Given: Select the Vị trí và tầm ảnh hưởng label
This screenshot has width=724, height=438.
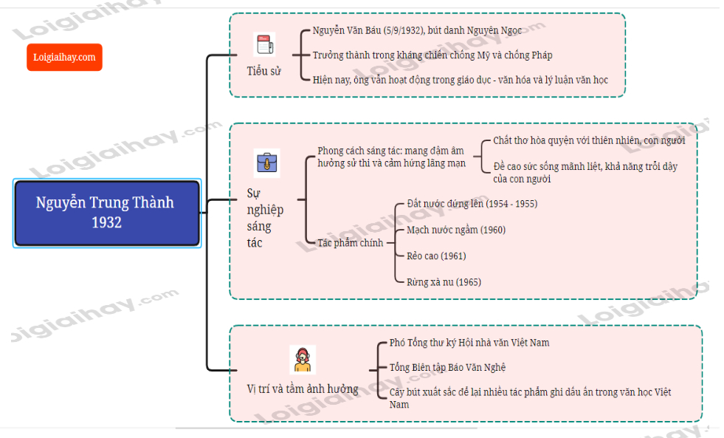Looking at the screenshot, I should (x=303, y=389).
